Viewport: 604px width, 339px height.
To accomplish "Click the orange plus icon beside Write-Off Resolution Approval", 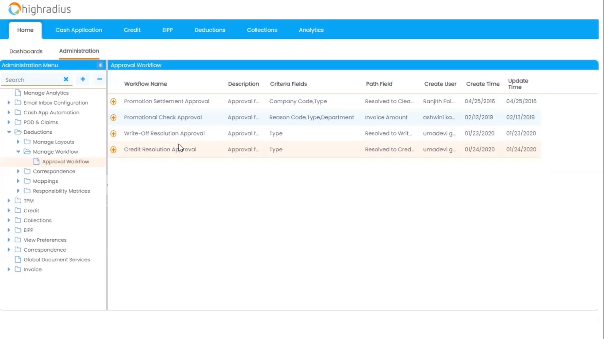I will pyautogui.click(x=114, y=133).
